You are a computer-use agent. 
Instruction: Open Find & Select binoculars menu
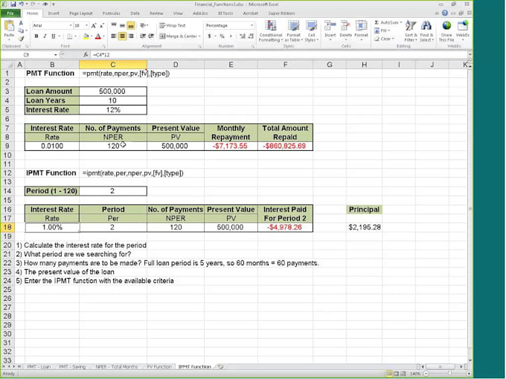tap(426, 31)
